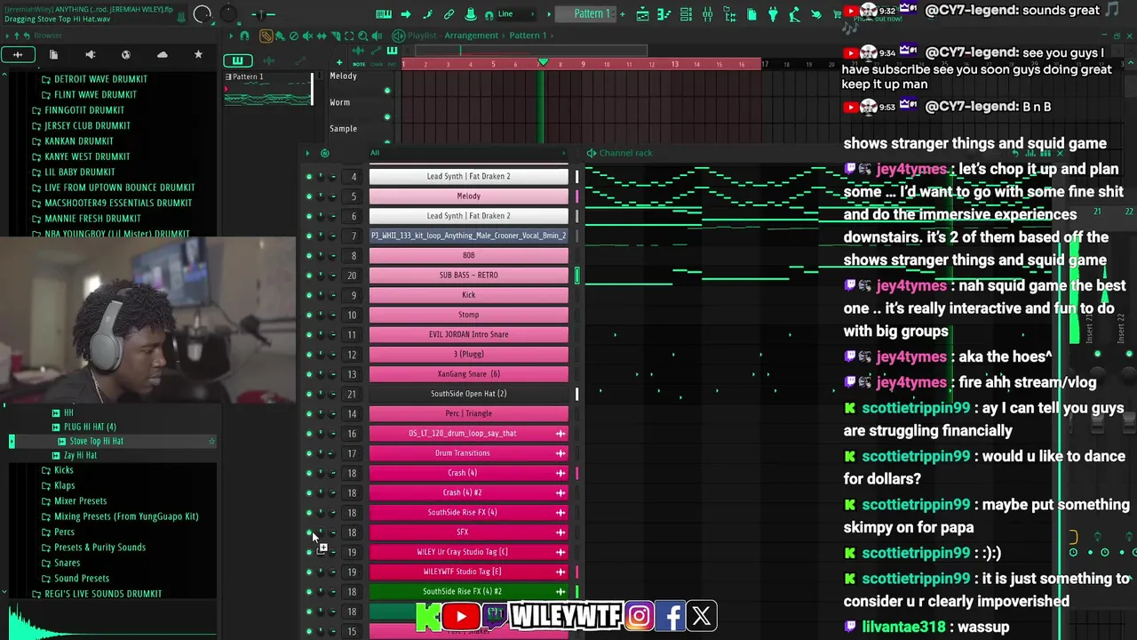The height and width of the screenshot is (640, 1137).
Task: Select the Delete tool in playlist toolbar
Action: tap(294, 36)
